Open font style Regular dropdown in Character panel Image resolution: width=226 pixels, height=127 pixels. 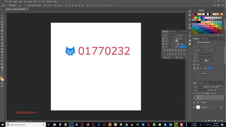click(182, 35)
